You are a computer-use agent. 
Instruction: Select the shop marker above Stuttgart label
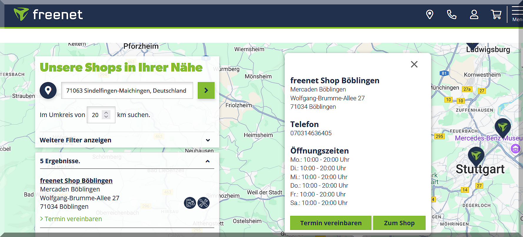[476, 155]
